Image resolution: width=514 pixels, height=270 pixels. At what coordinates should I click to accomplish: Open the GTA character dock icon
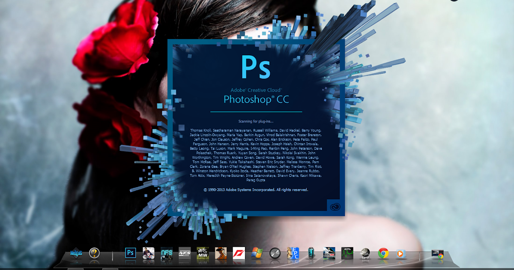221,253
